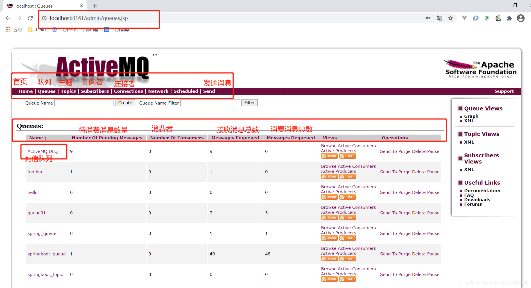
Task: Open the Downloads useful link
Action: click(477, 200)
